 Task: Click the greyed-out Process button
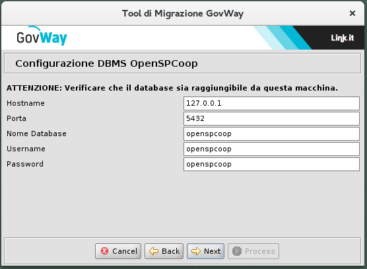point(253,251)
